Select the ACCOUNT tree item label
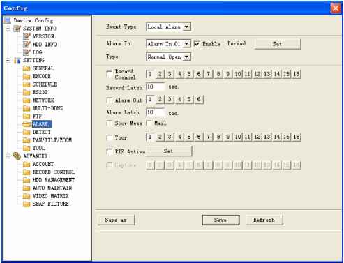The width and height of the screenshot is (344, 263). 43,164
